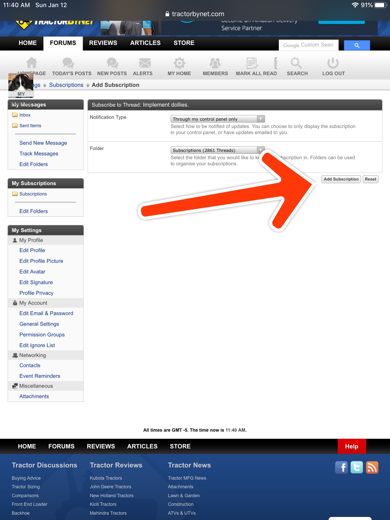
Task: Expand the Notification Type dropdown
Action: coord(218,119)
